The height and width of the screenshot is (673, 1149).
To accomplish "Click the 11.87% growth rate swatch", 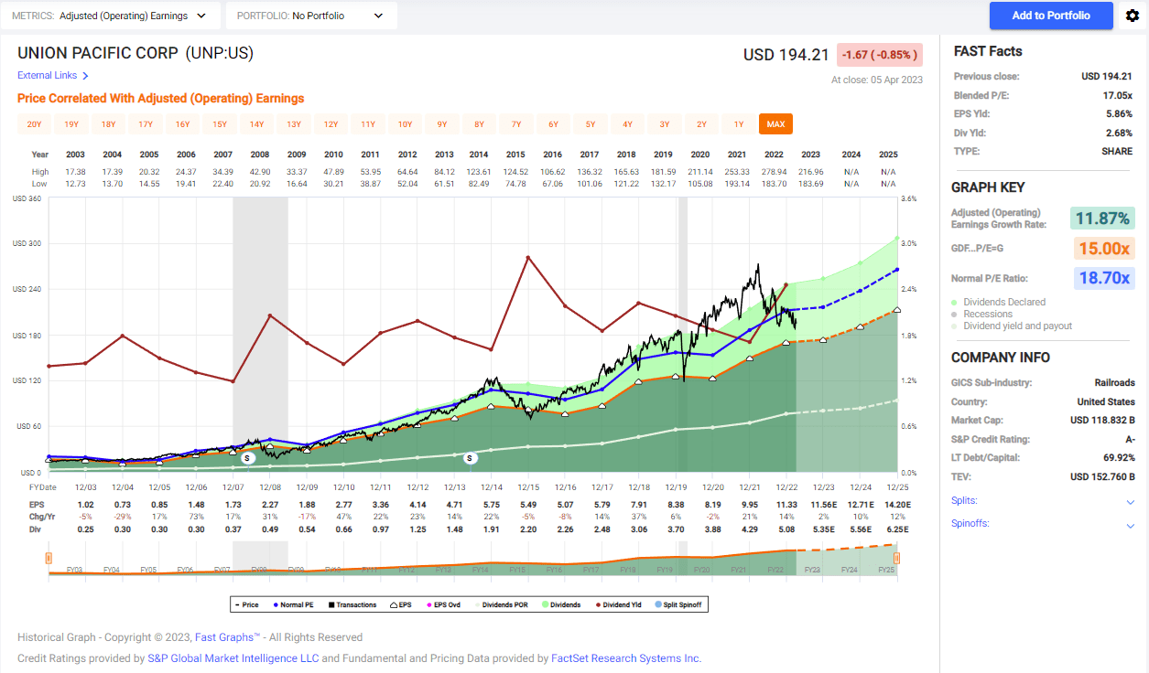I will click(x=1103, y=219).
